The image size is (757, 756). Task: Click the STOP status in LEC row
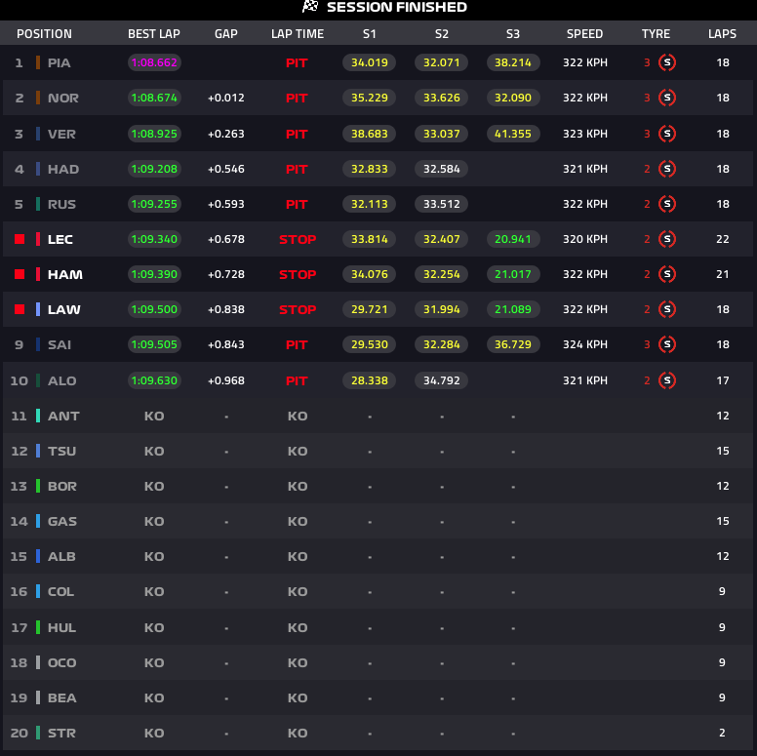point(298,239)
